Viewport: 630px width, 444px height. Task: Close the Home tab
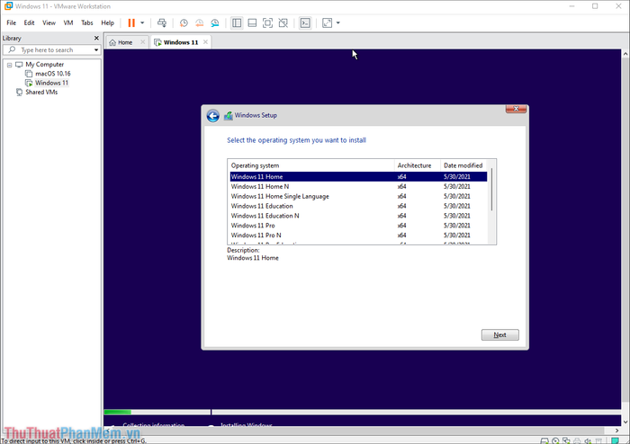(x=142, y=42)
